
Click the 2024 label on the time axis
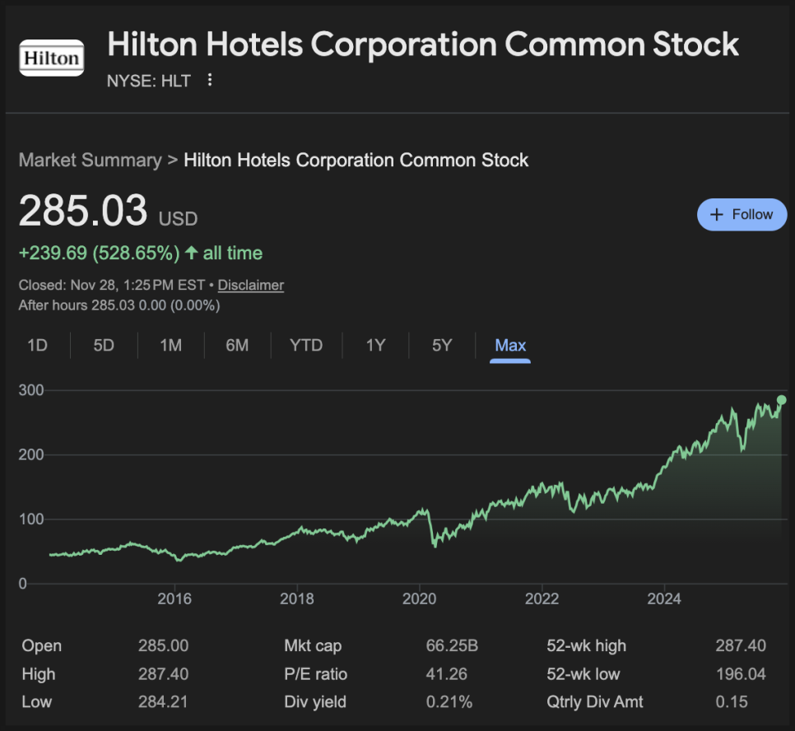pos(664,599)
